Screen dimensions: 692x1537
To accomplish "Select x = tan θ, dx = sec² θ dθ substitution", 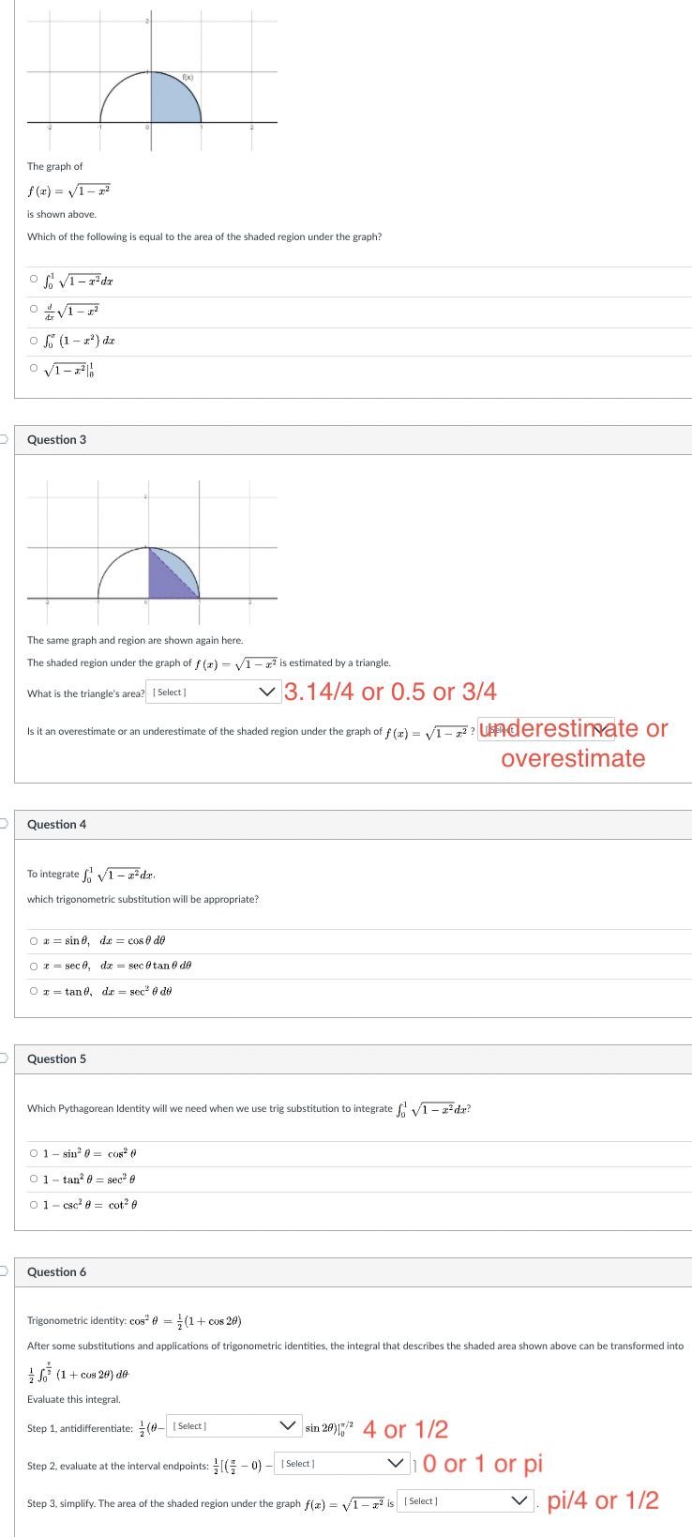I will pos(34,991).
